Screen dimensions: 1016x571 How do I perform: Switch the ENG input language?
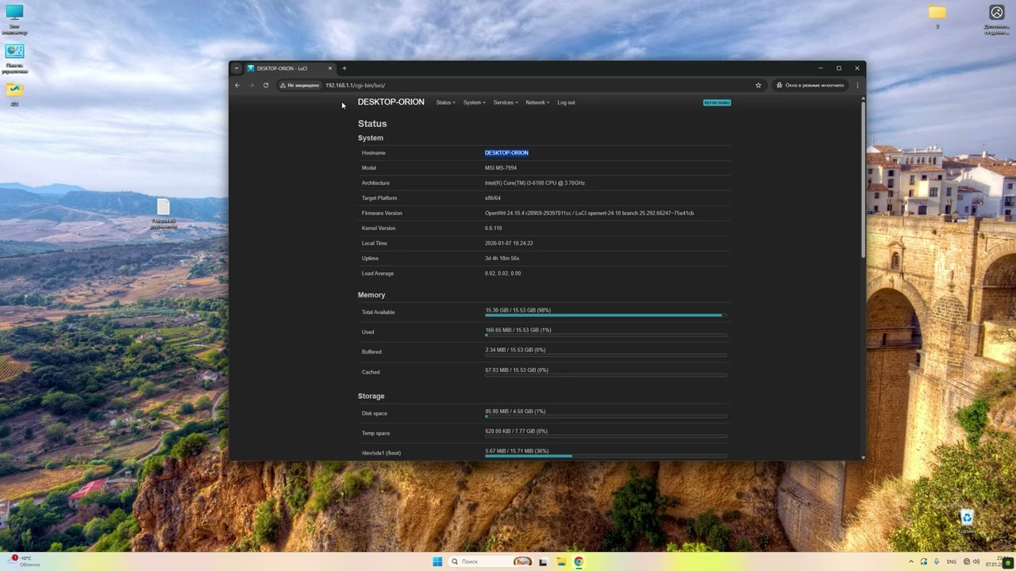pyautogui.click(x=952, y=561)
